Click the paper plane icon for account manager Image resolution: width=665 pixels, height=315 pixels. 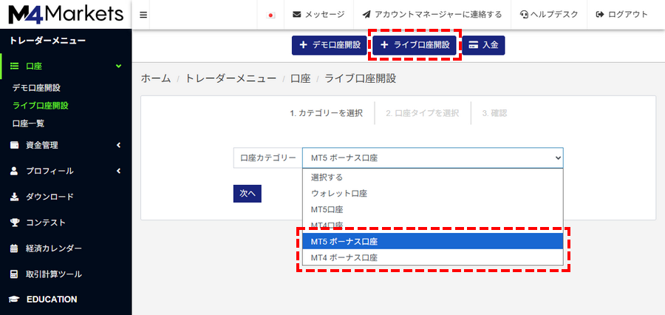(366, 15)
